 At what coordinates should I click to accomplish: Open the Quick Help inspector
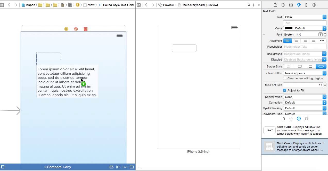point(283,5)
